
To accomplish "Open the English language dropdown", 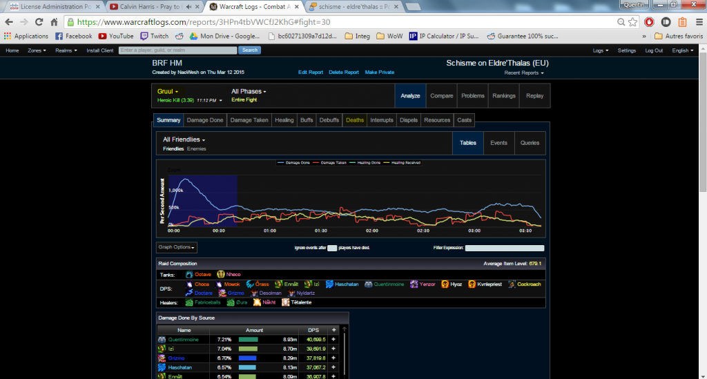I will click(x=683, y=50).
